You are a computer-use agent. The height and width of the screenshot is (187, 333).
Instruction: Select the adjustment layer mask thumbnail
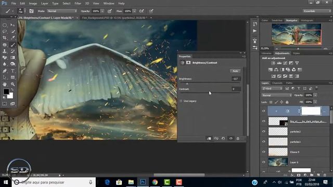tap(311, 111)
